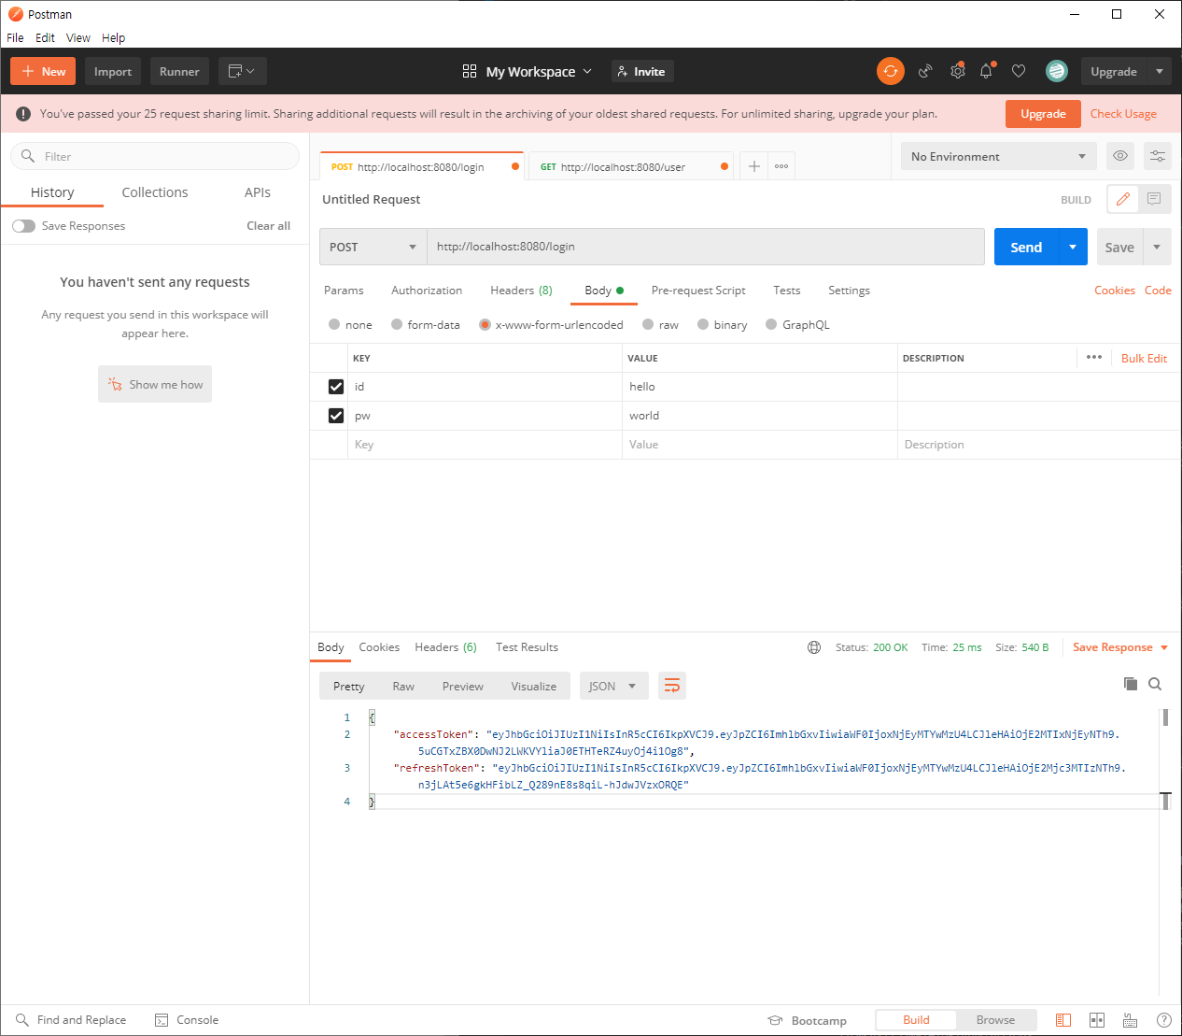This screenshot has height=1036, width=1182.
Task: Click the new window layout icon
Action: tap(243, 71)
